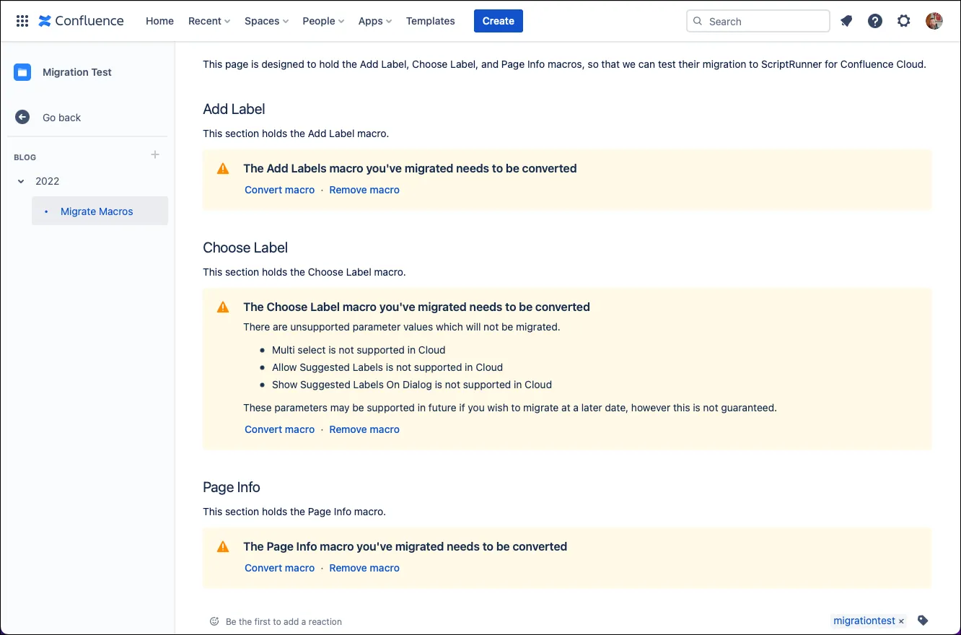
Task: Click the label tag icon
Action: (x=923, y=621)
